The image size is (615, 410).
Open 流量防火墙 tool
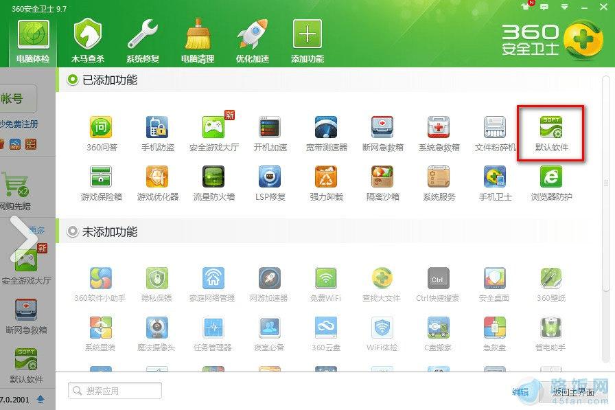(213, 183)
